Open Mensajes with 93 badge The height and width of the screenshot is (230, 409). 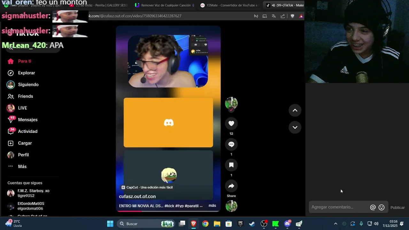pyautogui.click(x=23, y=119)
